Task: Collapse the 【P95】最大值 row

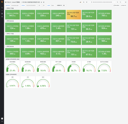Action: (x=9, y=21)
